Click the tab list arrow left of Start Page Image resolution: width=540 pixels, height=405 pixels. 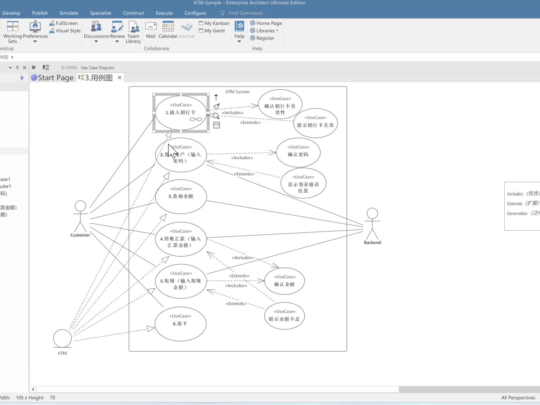[22, 78]
